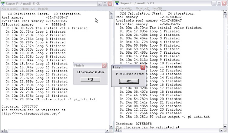Click the scroll-up arrow in the right window

[225, 12]
